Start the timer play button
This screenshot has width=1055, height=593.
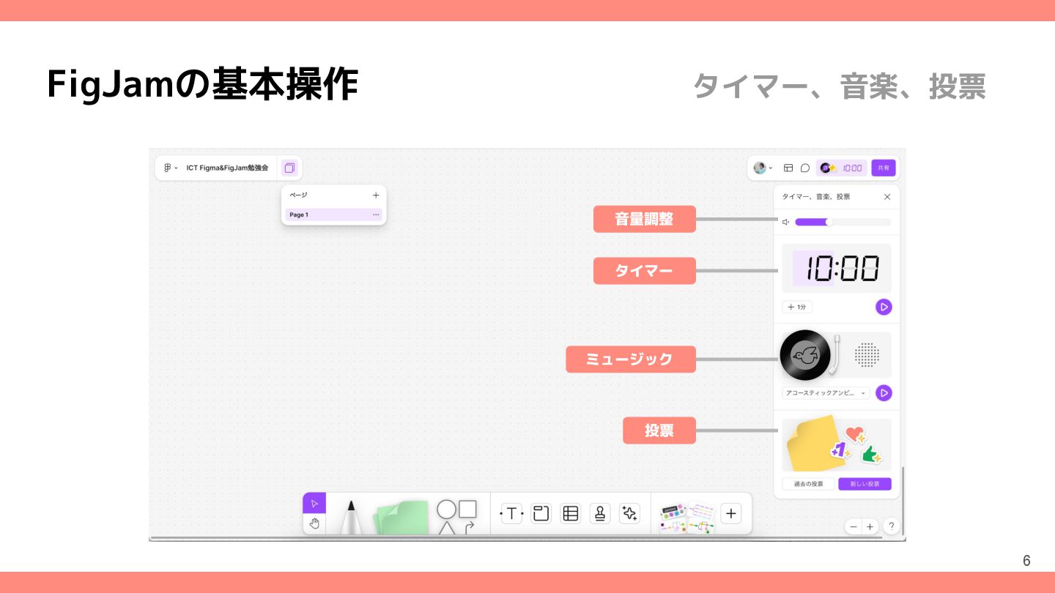tap(884, 307)
